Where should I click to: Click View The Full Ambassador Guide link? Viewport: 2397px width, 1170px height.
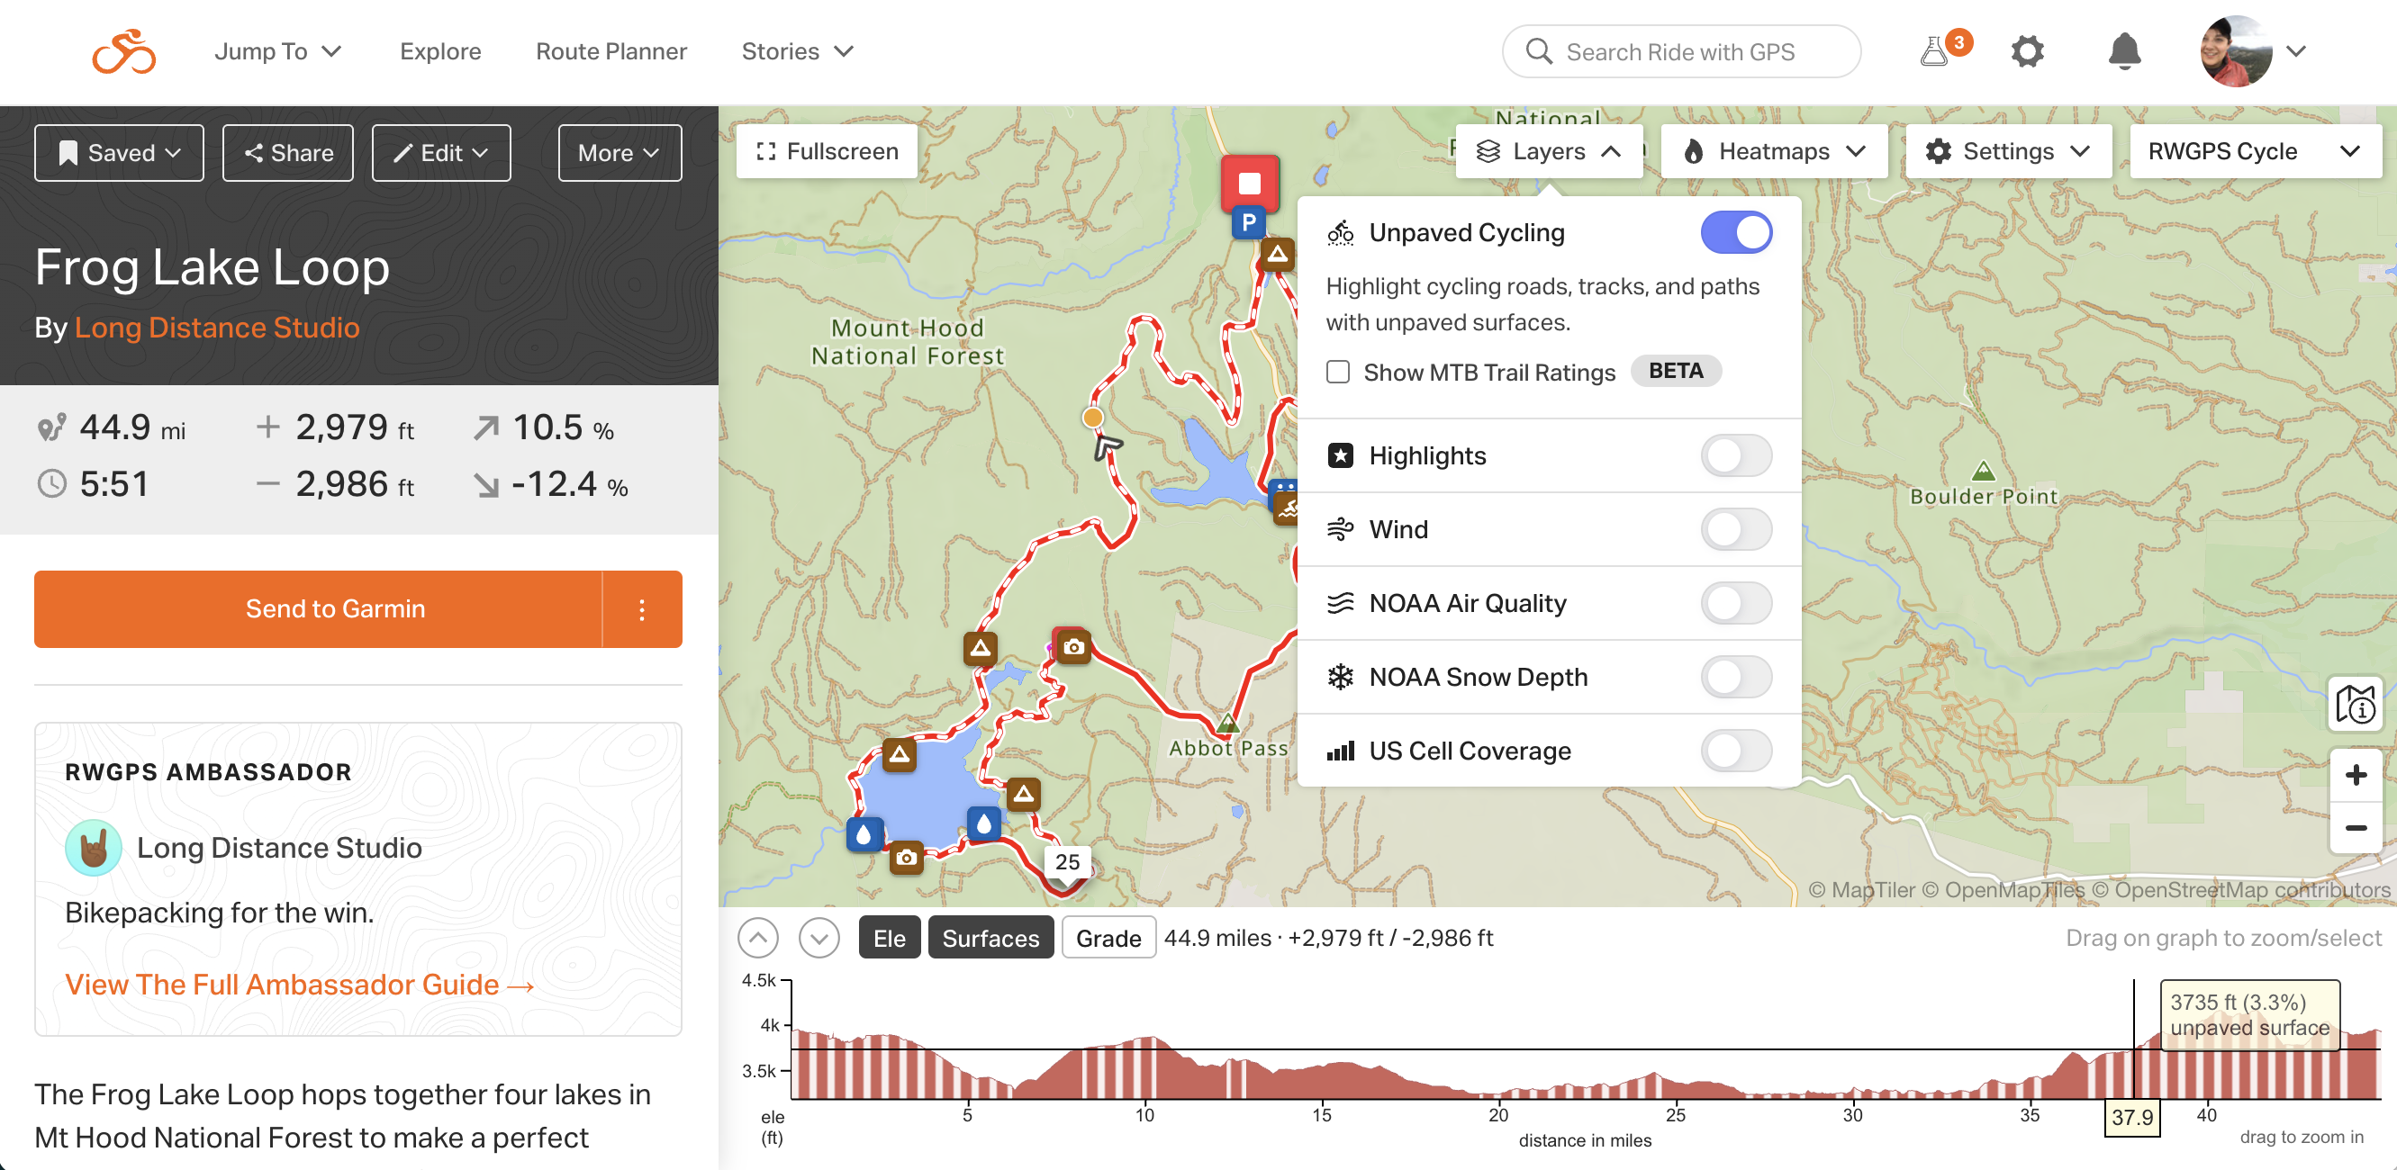pos(299,984)
